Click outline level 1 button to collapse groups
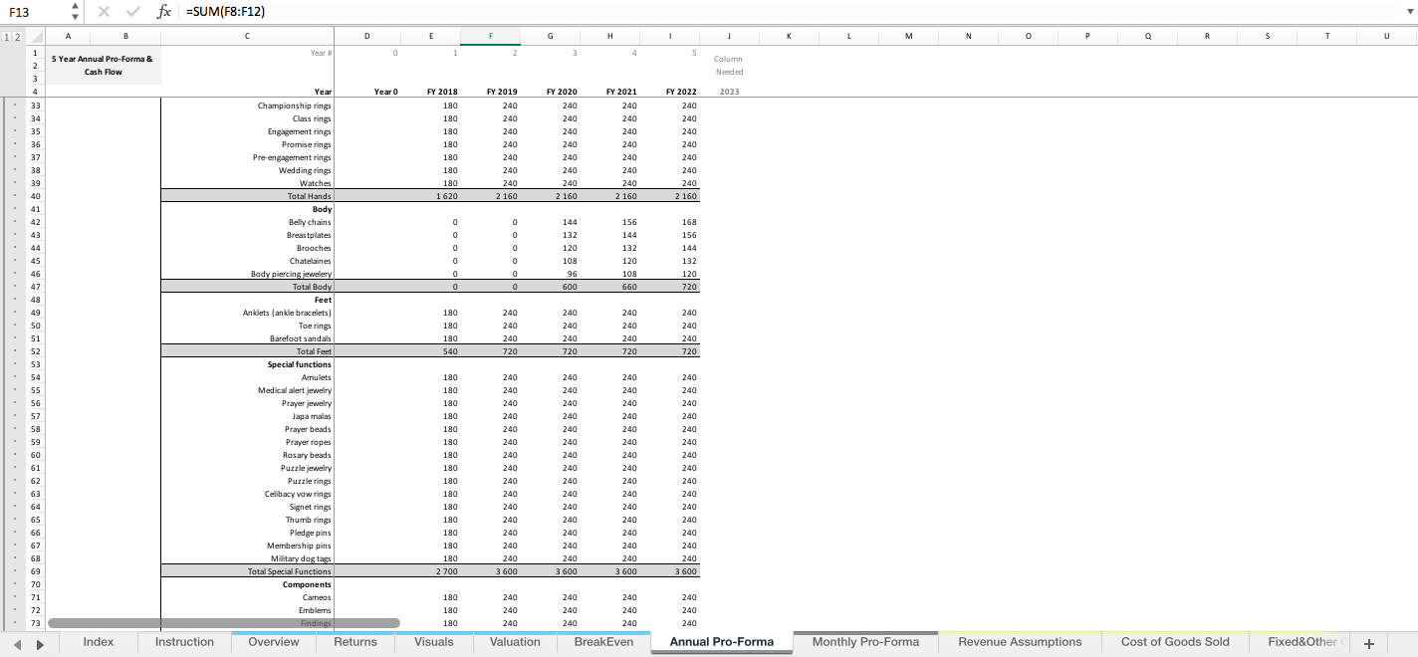 coord(8,36)
